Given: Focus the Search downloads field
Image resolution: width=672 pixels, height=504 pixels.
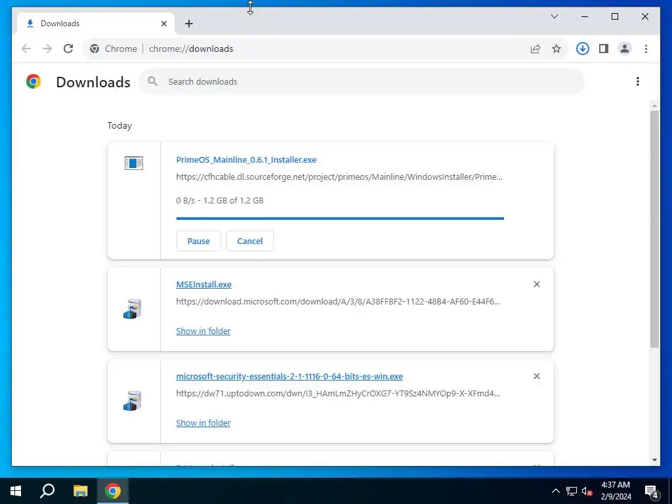Looking at the screenshot, I should coord(362,81).
